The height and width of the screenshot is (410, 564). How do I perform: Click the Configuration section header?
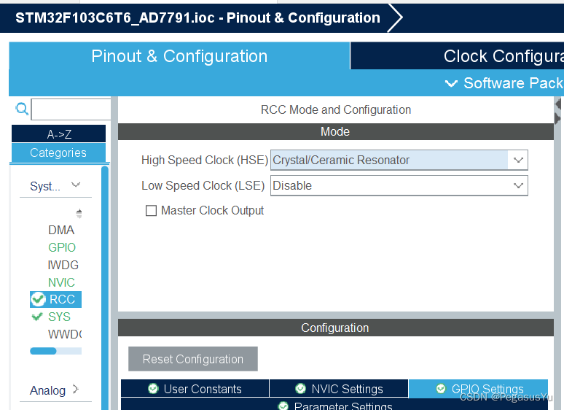336,328
